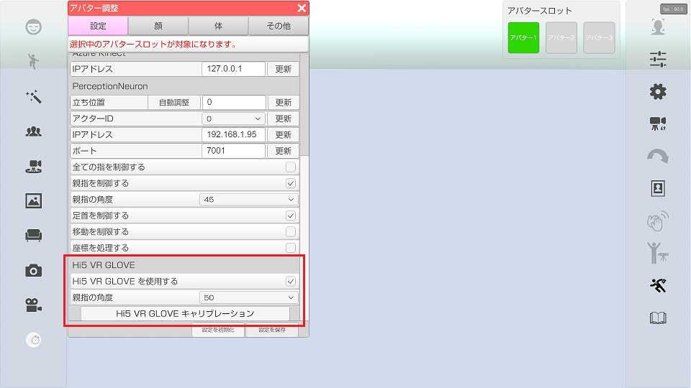Click the gear settings icon
Viewport: 691px width, 388px height.
tap(658, 91)
